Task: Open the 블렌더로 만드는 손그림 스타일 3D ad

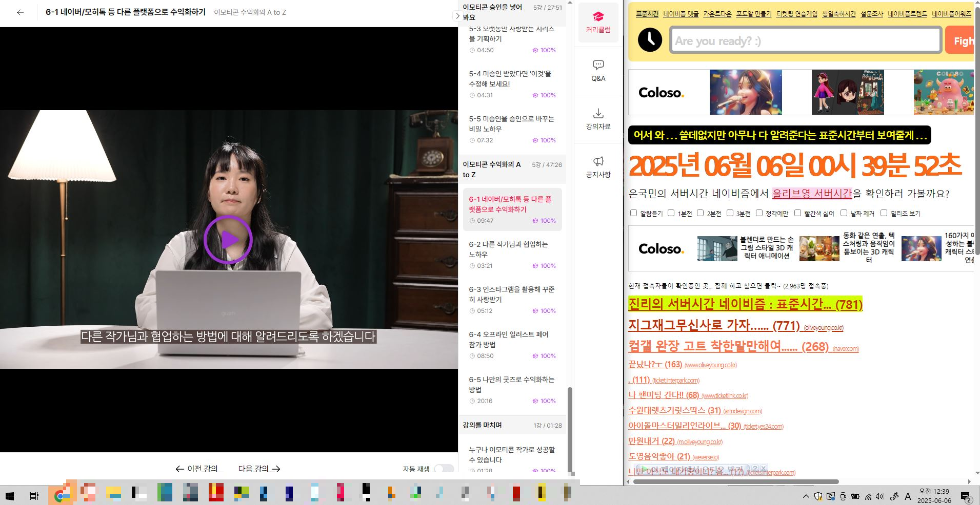Action: tap(746, 248)
